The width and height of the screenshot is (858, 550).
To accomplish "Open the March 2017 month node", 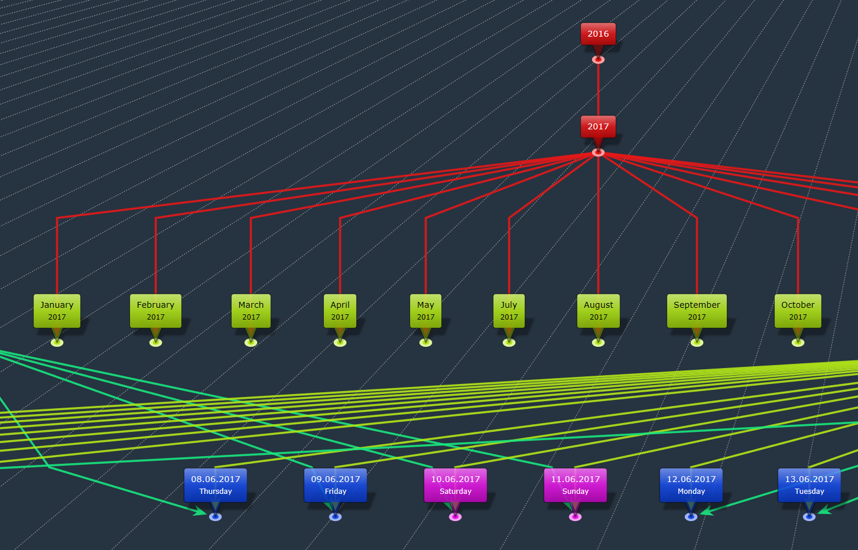I will [251, 311].
